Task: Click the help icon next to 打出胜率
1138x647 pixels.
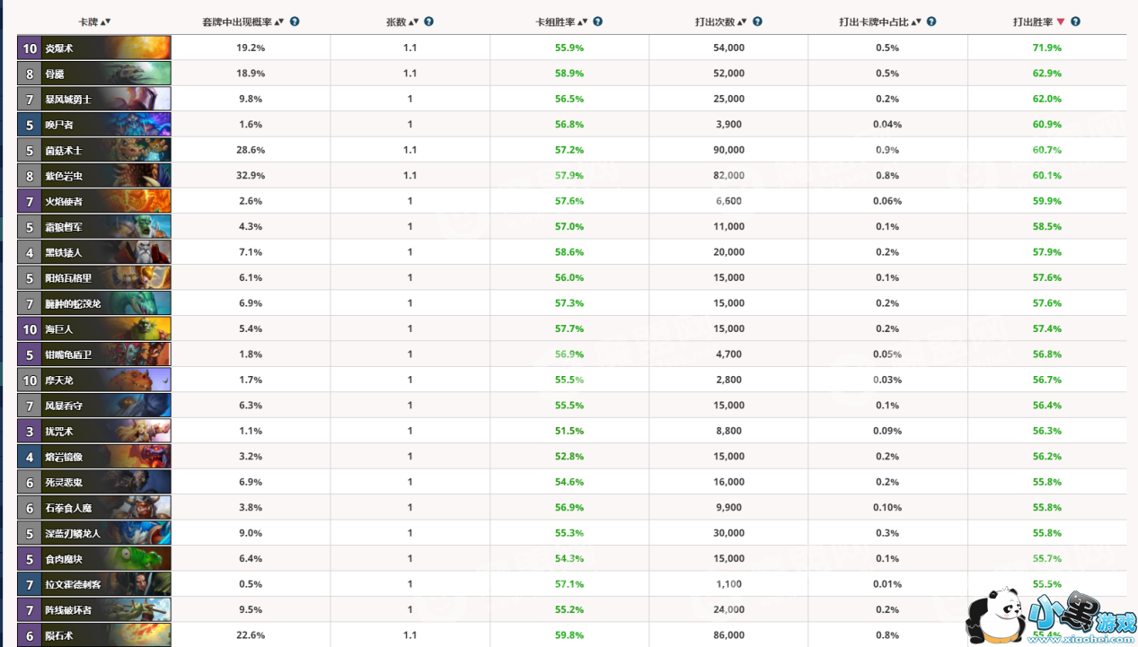Action: pos(1075,22)
